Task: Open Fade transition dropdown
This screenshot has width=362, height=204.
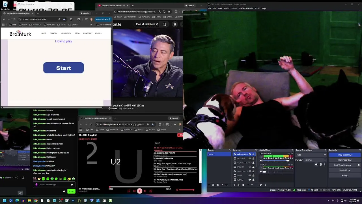Action: coord(311,155)
